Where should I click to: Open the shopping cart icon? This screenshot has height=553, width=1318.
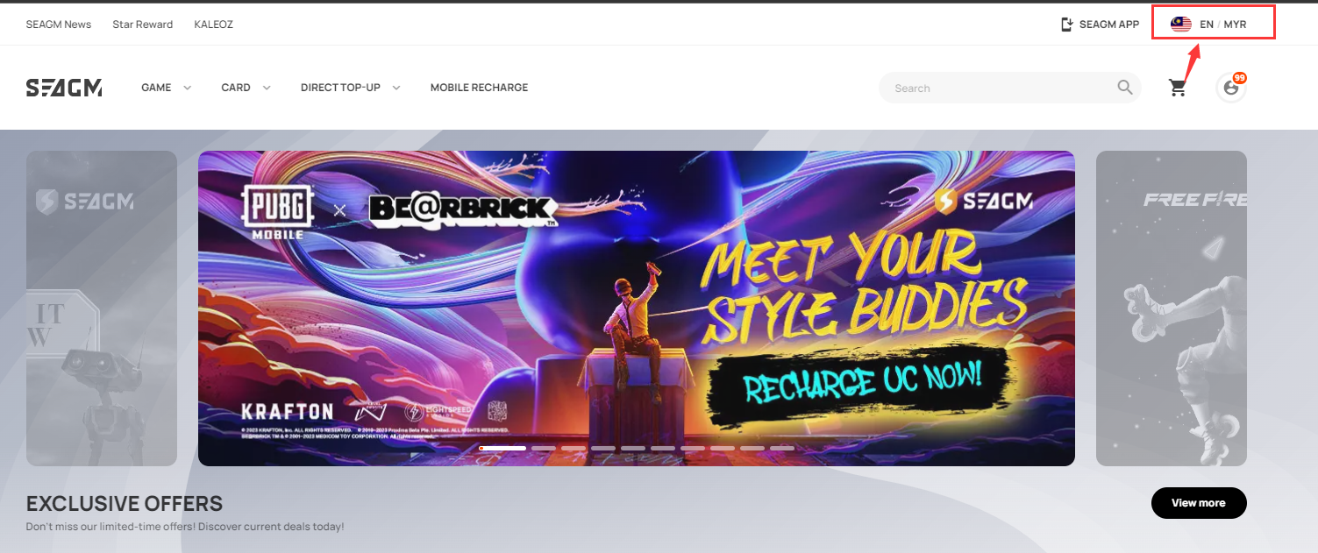pos(1178,88)
